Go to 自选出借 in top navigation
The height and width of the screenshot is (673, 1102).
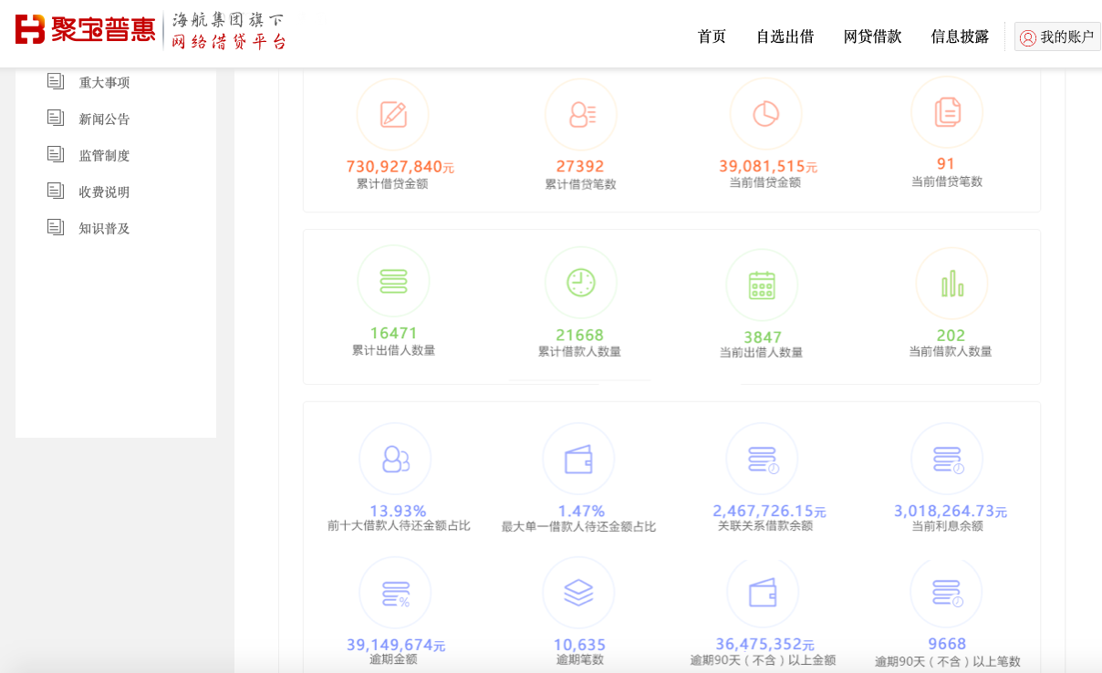point(785,36)
